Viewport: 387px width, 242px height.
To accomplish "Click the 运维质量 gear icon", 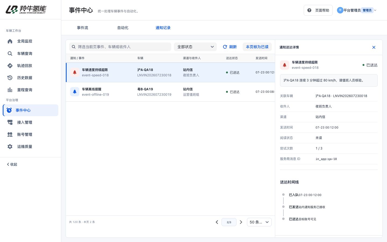I will [10, 147].
